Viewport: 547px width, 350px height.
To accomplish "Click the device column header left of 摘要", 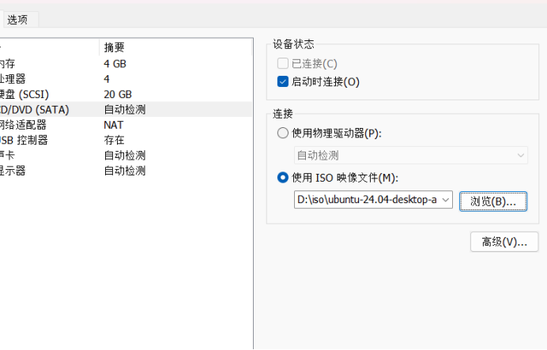I will coord(47,47).
